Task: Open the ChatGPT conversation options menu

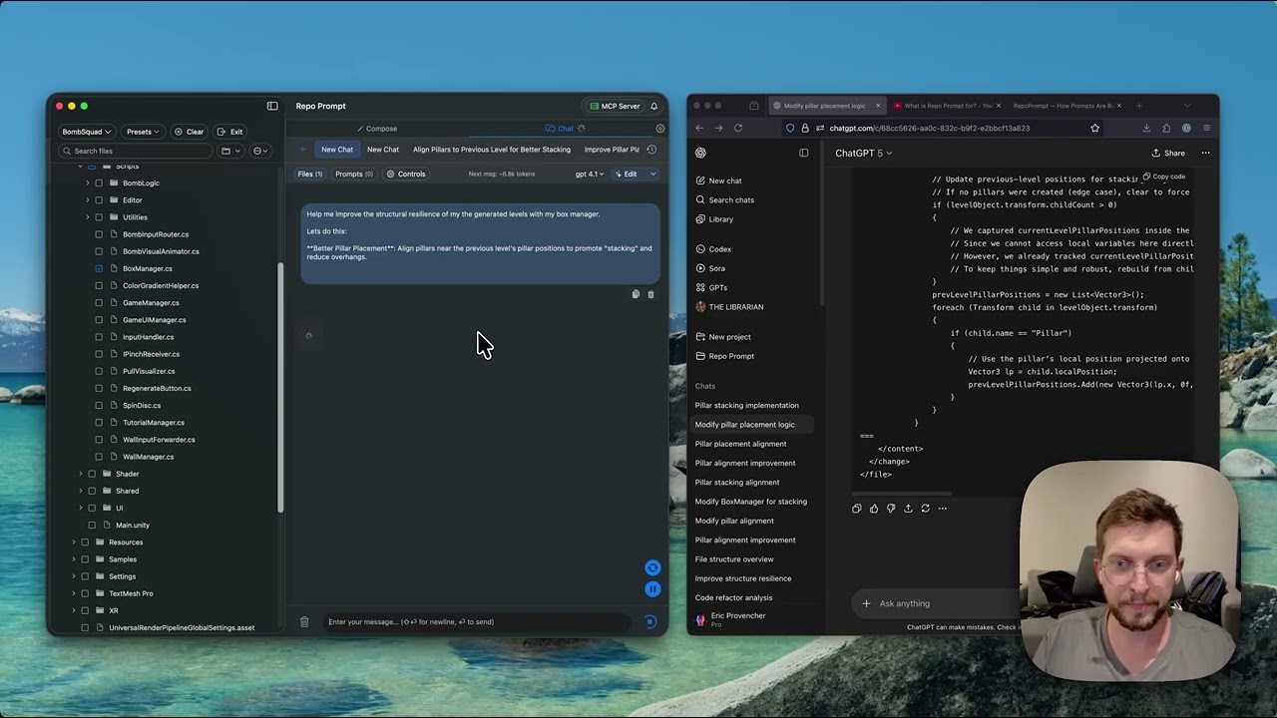Action: pyautogui.click(x=1205, y=153)
